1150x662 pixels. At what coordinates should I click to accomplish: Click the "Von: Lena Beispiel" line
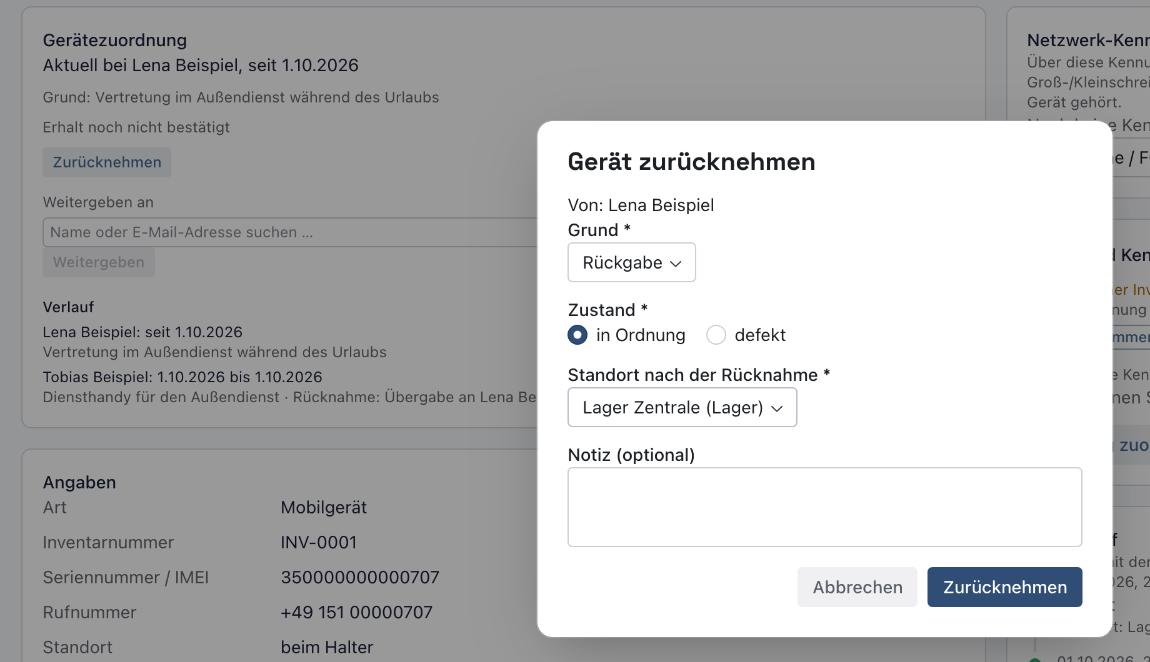click(641, 205)
